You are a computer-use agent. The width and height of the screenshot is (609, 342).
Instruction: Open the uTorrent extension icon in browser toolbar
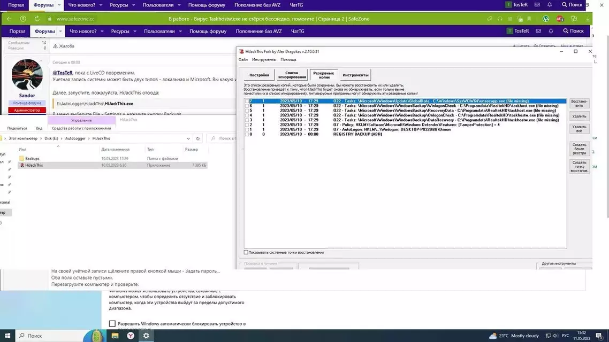click(x=546, y=19)
